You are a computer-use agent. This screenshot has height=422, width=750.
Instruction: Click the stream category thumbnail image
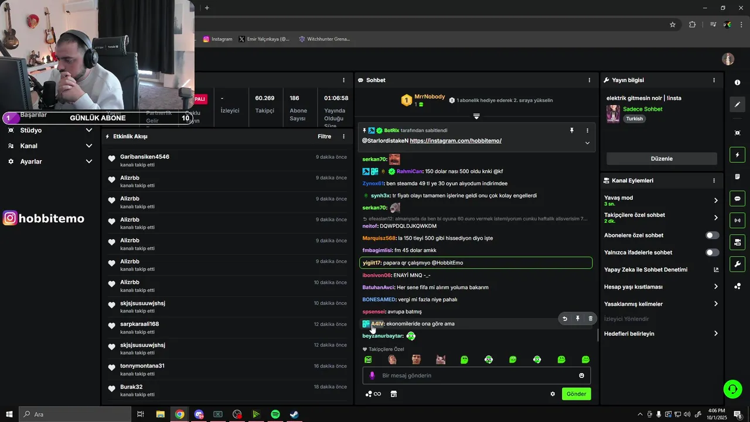tap(613, 114)
